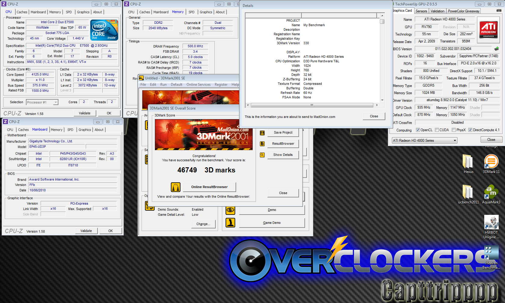Click the scroll right arrow in Details window
Viewport: 505px width, 303px height.
tap(377, 105)
